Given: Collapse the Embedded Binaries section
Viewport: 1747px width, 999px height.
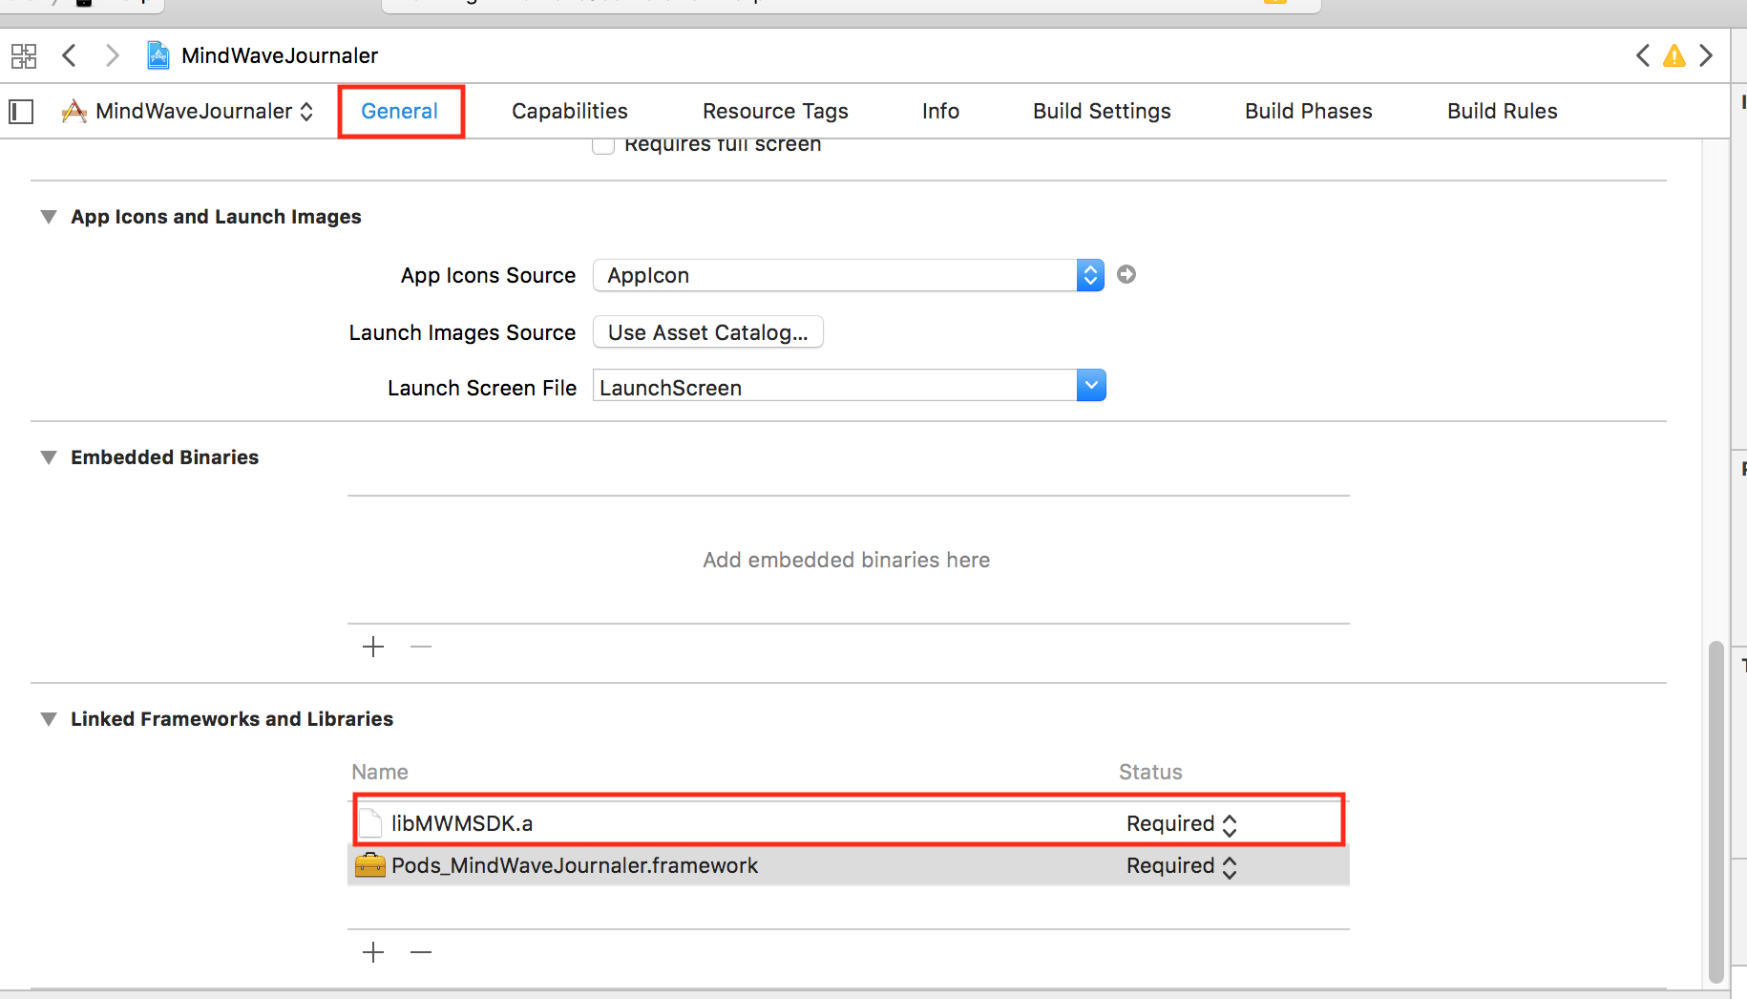Looking at the screenshot, I should pos(49,457).
